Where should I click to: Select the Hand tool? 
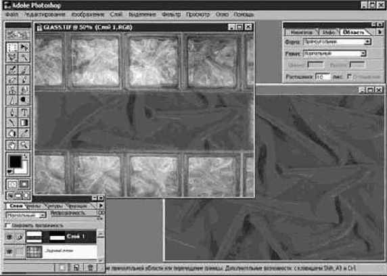tap(12, 145)
